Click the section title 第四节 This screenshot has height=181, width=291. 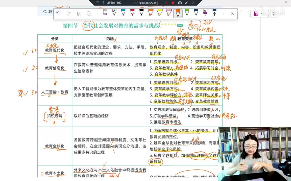(70, 25)
